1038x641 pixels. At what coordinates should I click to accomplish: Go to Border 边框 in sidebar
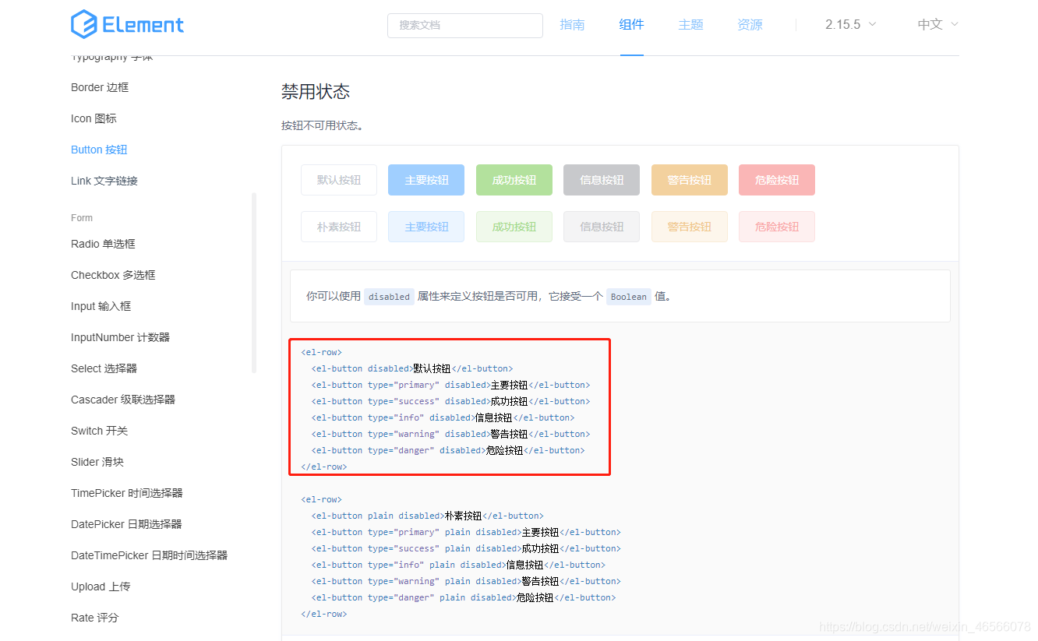coord(100,87)
